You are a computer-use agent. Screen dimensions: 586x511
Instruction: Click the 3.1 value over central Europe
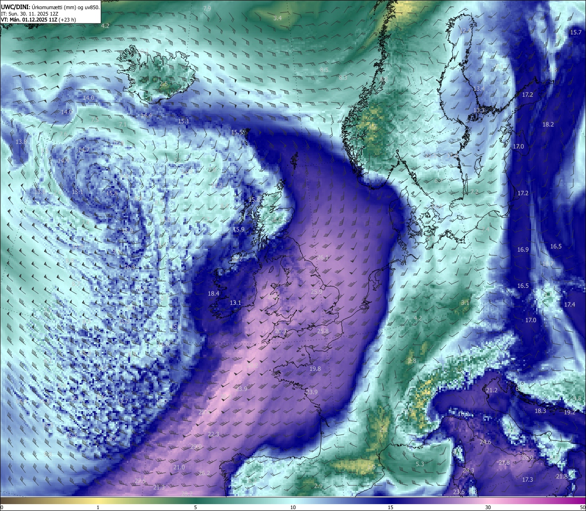click(465, 302)
